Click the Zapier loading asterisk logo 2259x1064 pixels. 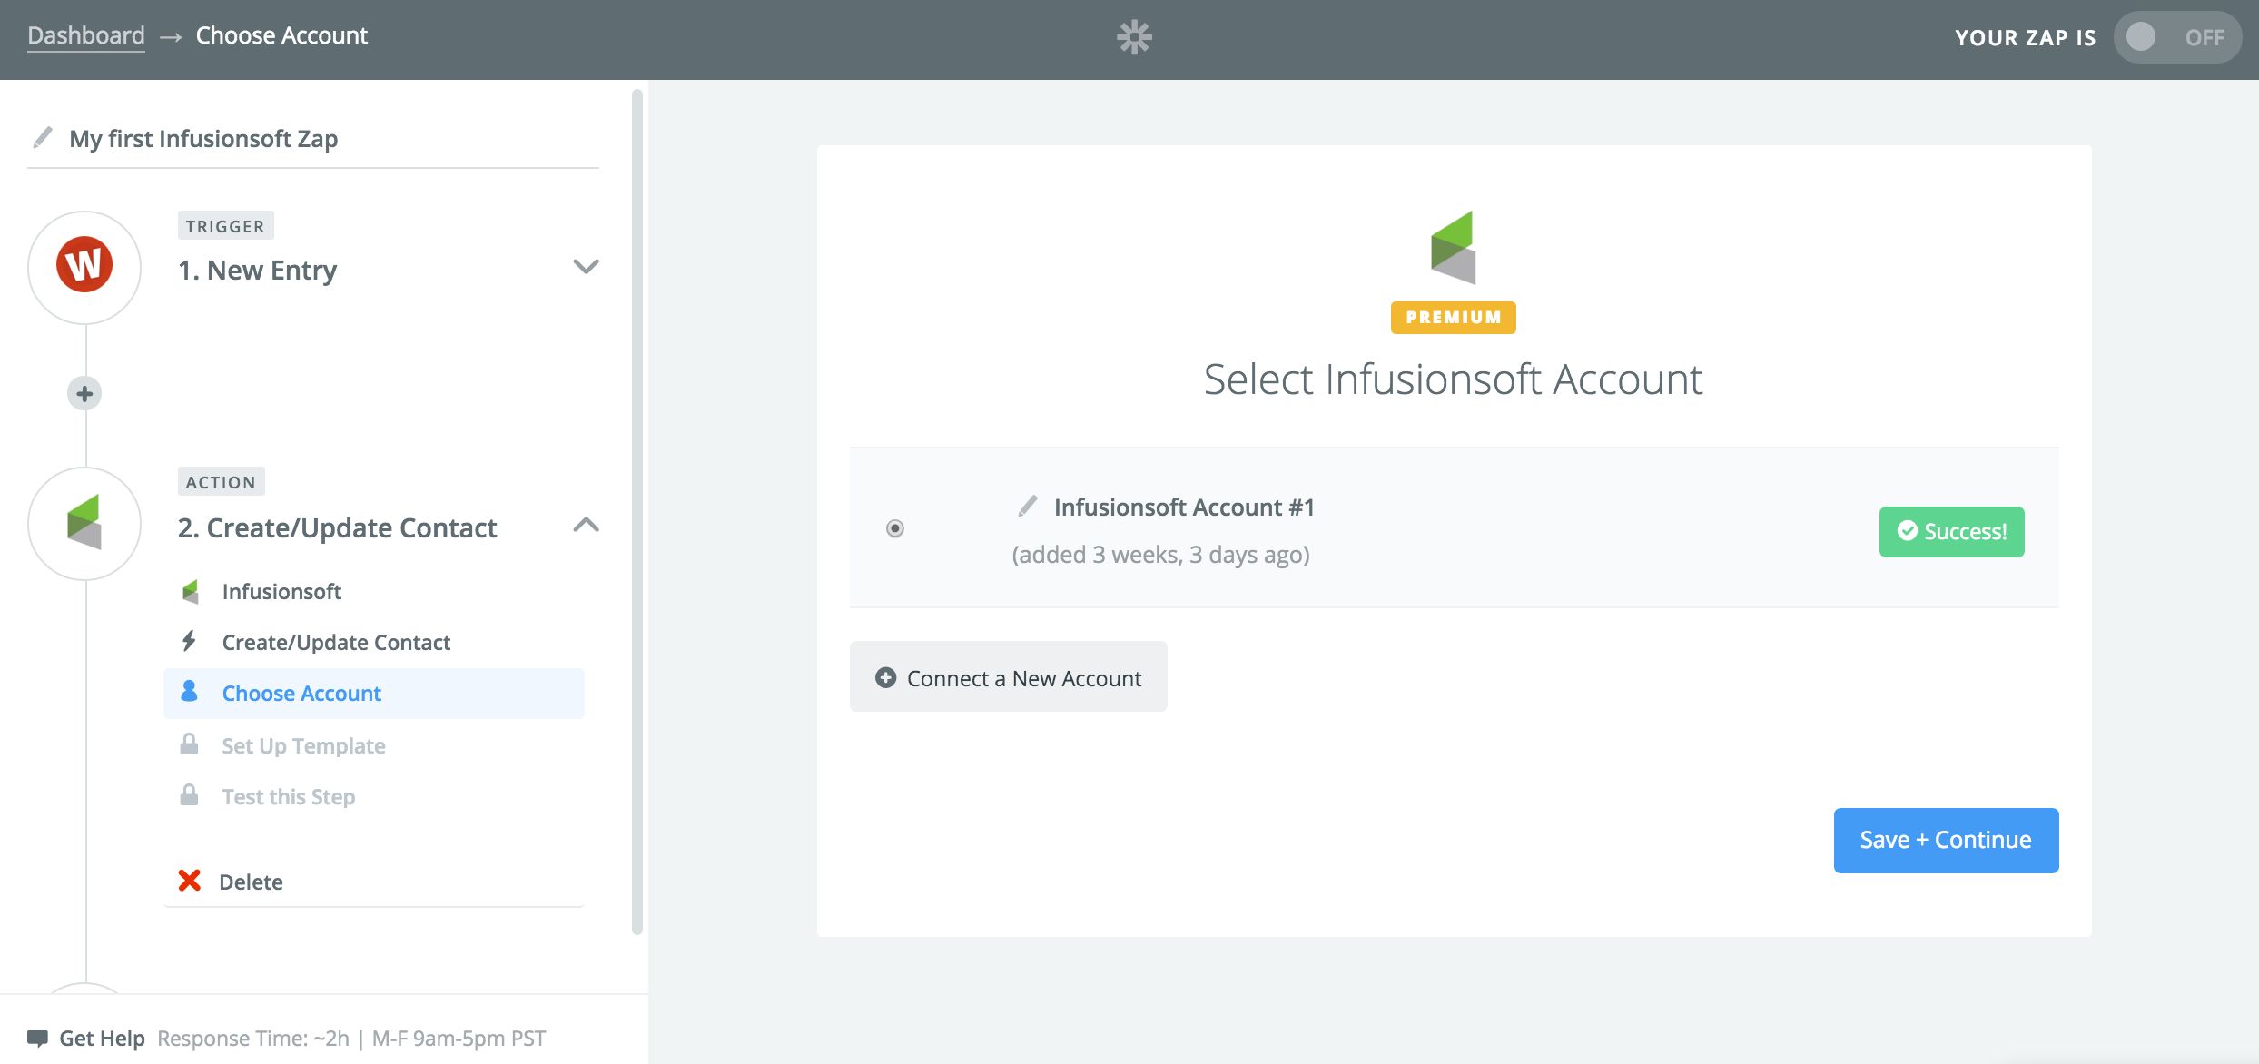(x=1133, y=37)
